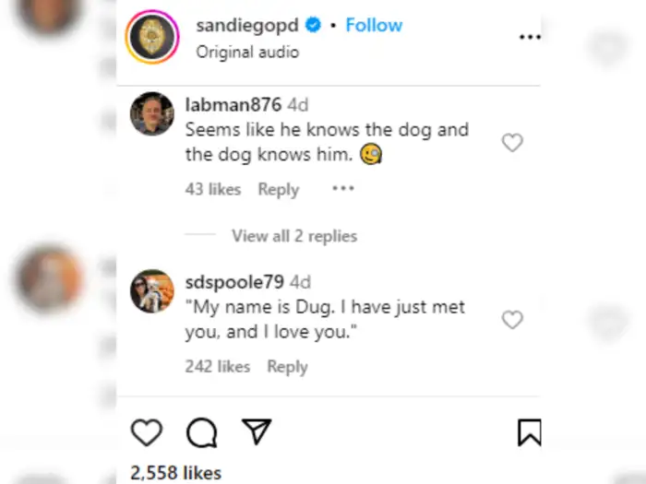
Task: Open post options three-dot menu
Action: [530, 37]
